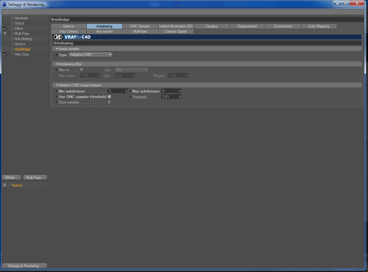Enable the Show samples checkbox
The width and height of the screenshot is (368, 272).
[109, 102]
